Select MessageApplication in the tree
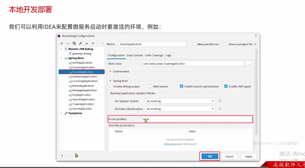Screen dimensions: 305x168 pyautogui.click(x=85, y=90)
